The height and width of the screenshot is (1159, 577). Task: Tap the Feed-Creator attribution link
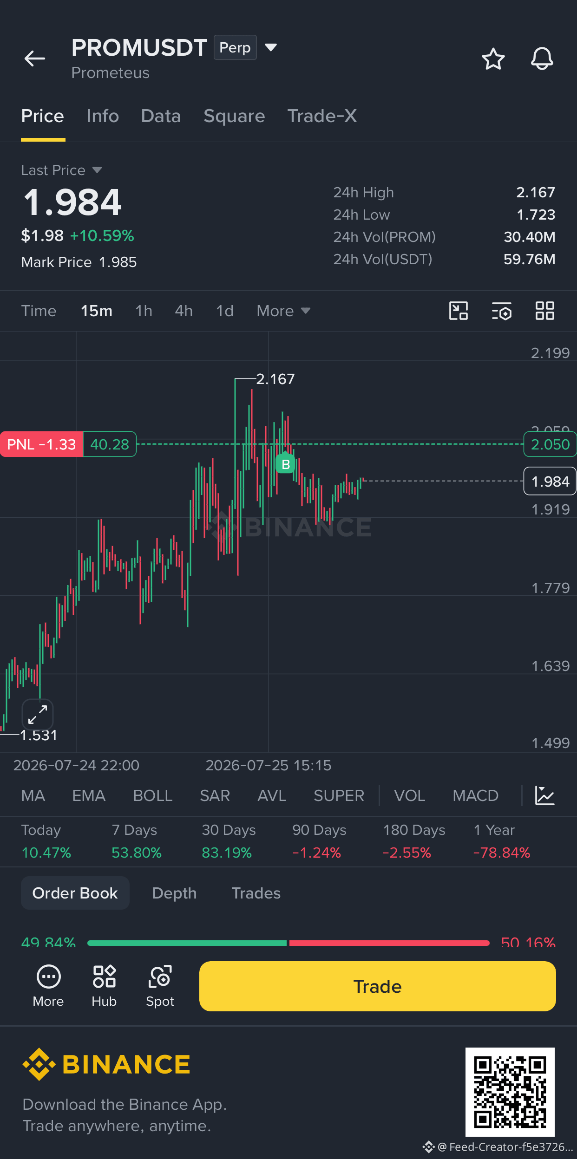point(498,1147)
